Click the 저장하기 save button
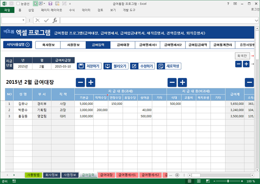260x184 pixels. 89,66
